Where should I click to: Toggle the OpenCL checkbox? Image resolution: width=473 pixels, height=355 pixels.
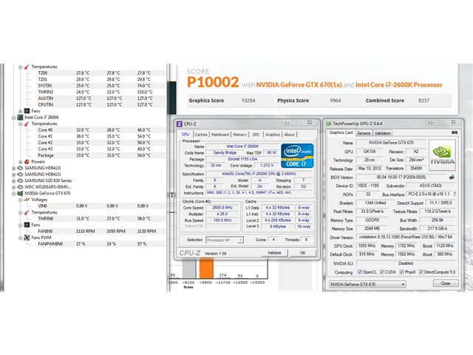click(360, 272)
